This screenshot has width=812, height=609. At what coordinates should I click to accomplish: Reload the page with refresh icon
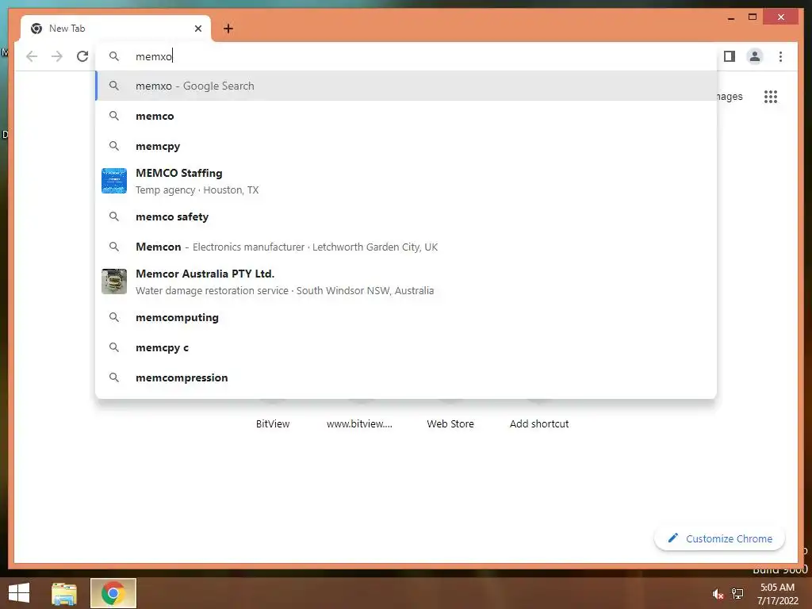82,56
